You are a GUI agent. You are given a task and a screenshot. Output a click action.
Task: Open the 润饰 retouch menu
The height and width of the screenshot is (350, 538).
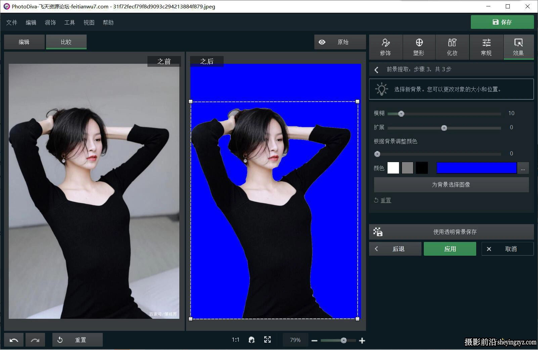click(50, 22)
